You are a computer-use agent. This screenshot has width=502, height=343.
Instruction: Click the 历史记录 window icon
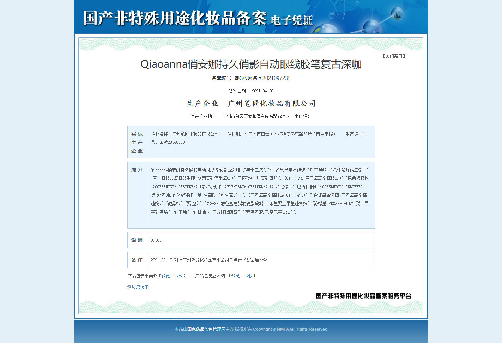click(129, 287)
